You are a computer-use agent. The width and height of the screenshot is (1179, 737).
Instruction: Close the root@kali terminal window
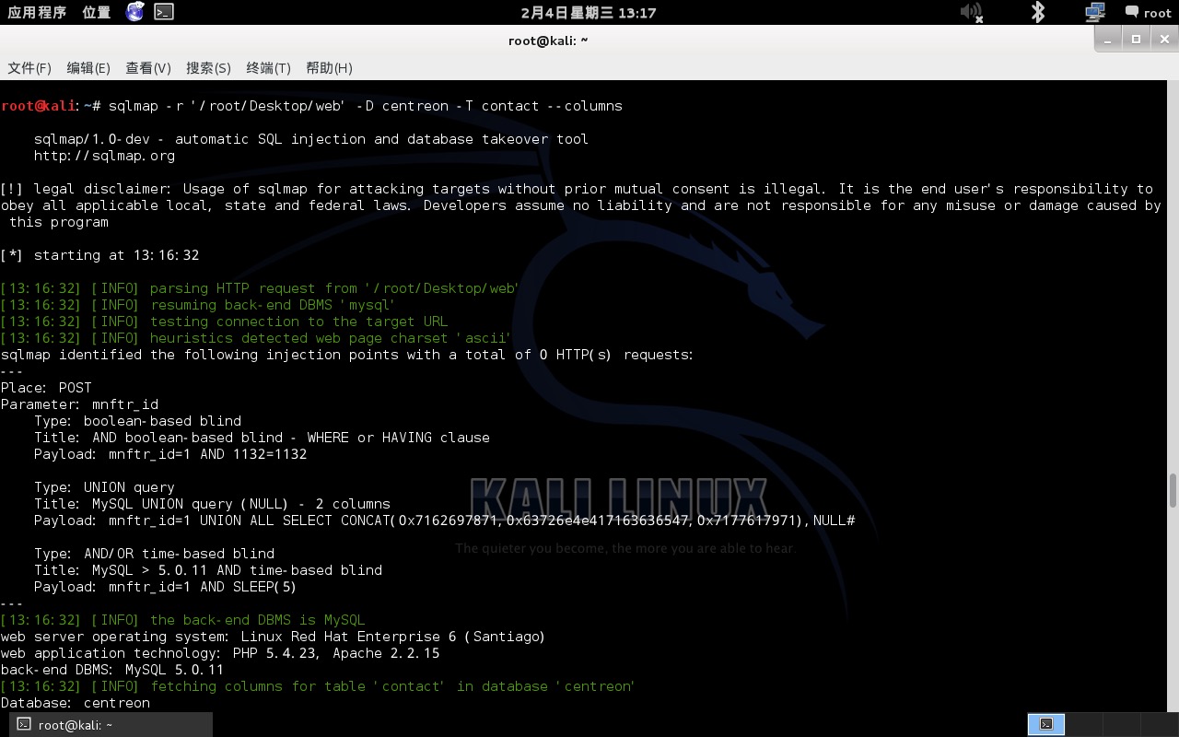[x=1164, y=39]
